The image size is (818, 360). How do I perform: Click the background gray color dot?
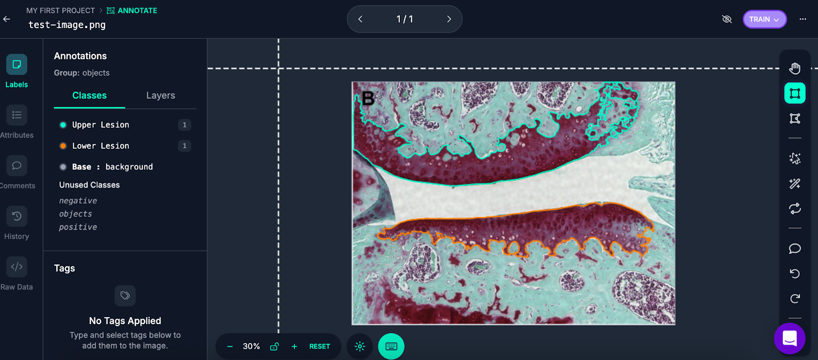click(63, 167)
